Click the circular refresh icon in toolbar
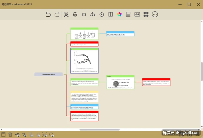The width and height of the screenshot is (203, 138). pos(102,14)
